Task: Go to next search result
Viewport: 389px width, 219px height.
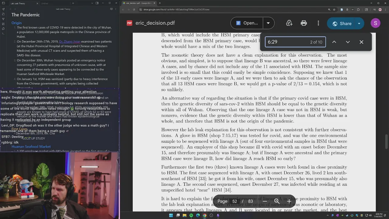Action: (348, 42)
